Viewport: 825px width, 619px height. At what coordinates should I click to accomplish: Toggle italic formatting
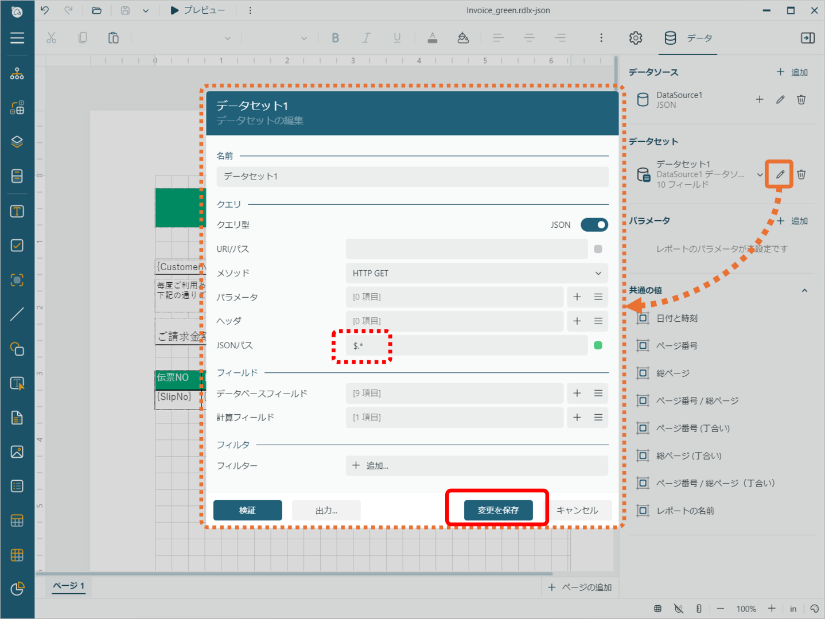[366, 38]
